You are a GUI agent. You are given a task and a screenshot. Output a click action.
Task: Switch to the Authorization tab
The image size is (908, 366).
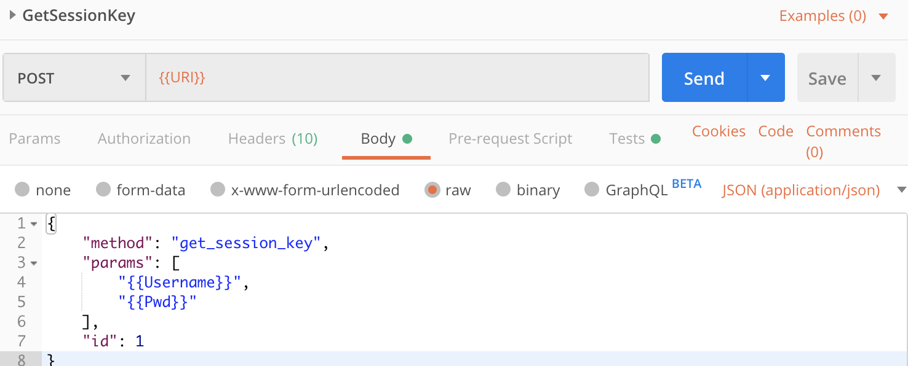pyautogui.click(x=144, y=139)
